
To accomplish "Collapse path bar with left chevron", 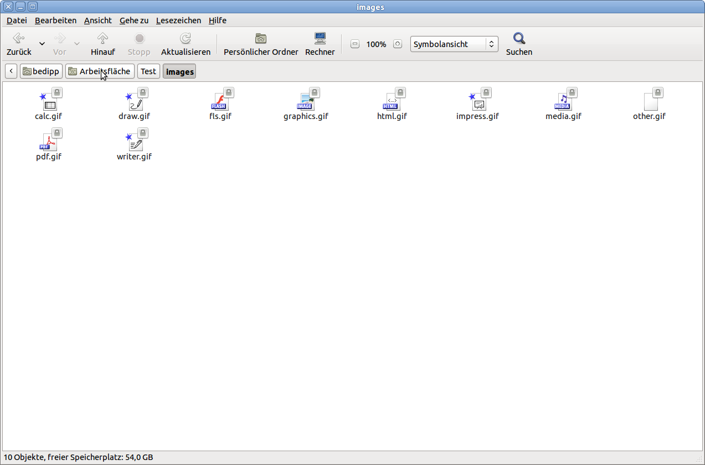I will click(x=11, y=71).
